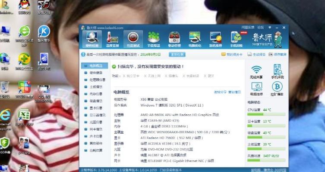The width and height of the screenshot is (325, 172).
Task: Open title bar dropdown menu arrow
Action: [x=270, y=27]
